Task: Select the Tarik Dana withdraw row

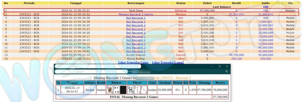Action: pyautogui.click(x=136, y=11)
